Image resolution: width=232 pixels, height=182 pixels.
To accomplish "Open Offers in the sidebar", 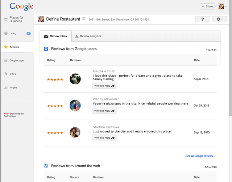I will point(13,74).
